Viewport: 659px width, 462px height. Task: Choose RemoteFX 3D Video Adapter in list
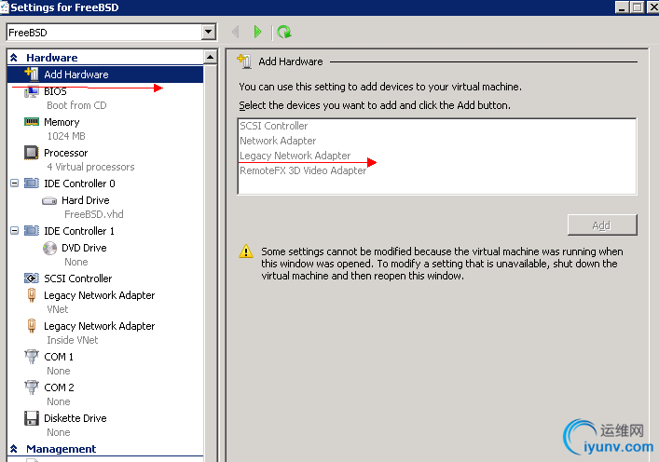point(303,171)
